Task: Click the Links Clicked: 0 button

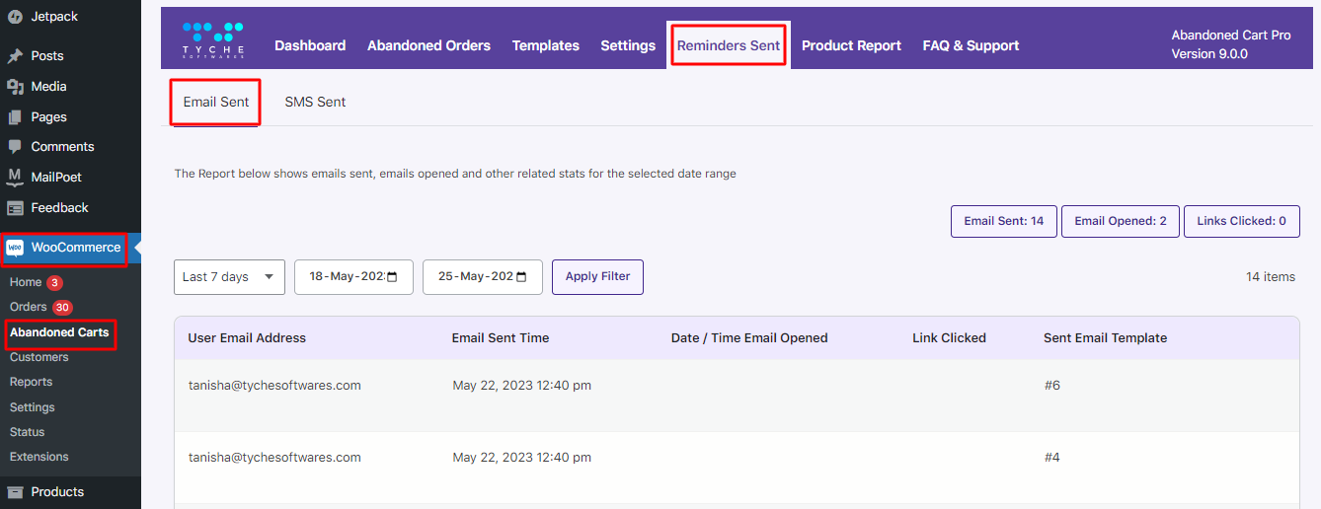Action: [1242, 221]
